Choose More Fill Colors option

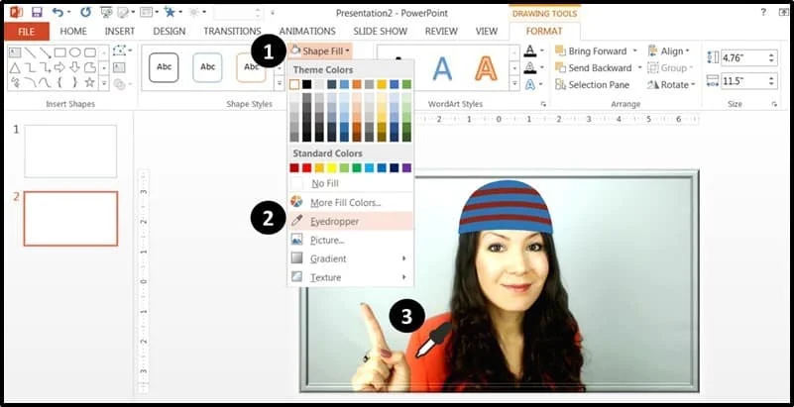tap(351, 202)
